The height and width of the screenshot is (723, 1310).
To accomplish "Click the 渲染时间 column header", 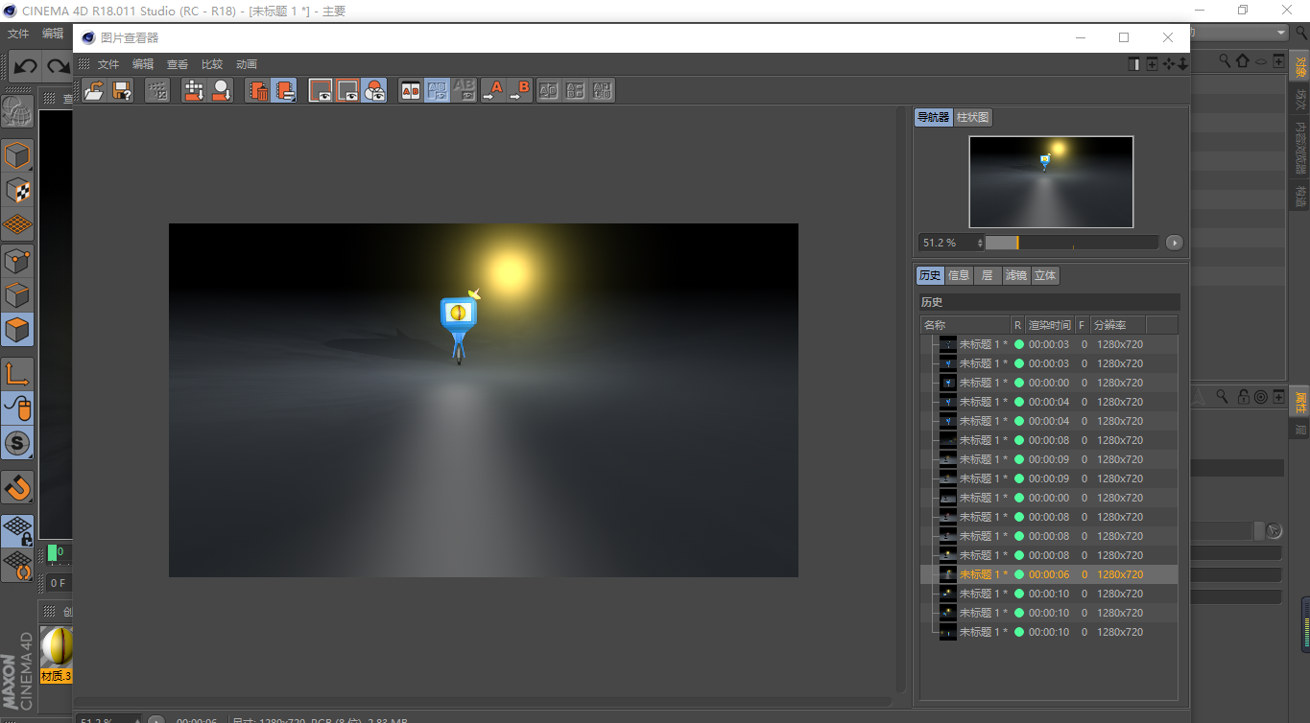I will tap(1049, 325).
